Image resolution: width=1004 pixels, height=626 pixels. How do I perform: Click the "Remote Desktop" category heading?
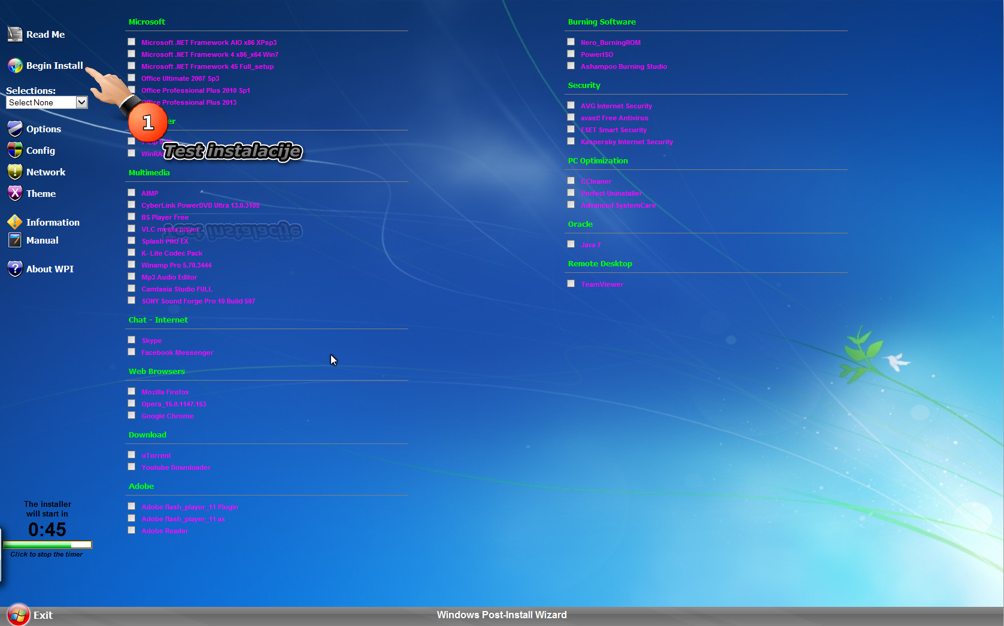coord(600,264)
